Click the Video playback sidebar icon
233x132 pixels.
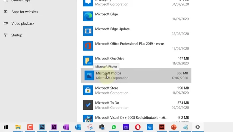point(6,23)
